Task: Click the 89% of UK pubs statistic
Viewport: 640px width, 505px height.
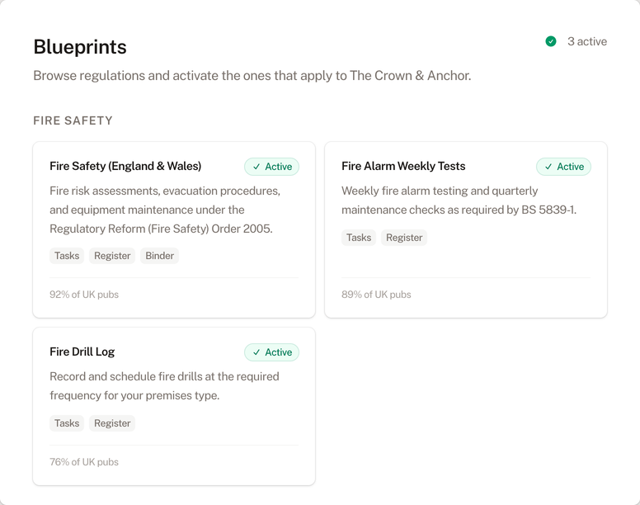Action: coord(376,295)
